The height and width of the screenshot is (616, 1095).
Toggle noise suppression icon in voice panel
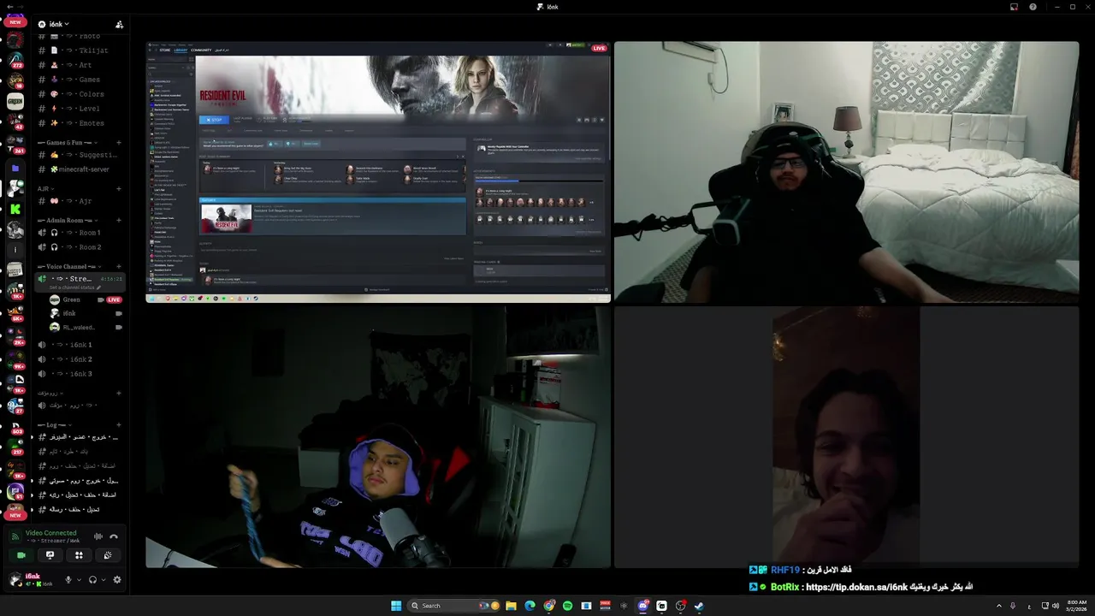pyautogui.click(x=98, y=536)
